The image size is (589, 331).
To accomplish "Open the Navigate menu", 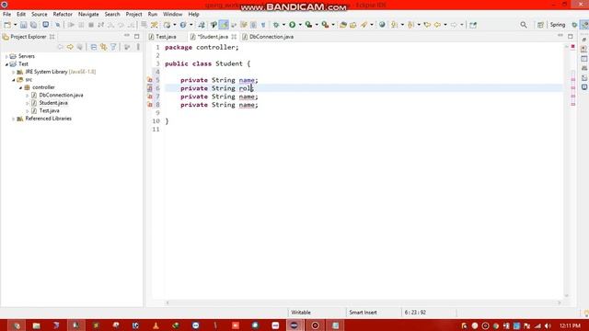I will 88,15.
